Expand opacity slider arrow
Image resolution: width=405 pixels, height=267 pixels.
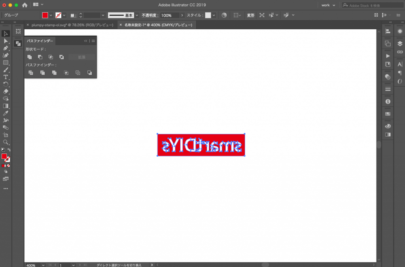[x=182, y=15]
